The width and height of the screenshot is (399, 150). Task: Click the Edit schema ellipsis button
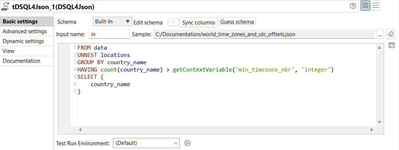[x=173, y=22]
